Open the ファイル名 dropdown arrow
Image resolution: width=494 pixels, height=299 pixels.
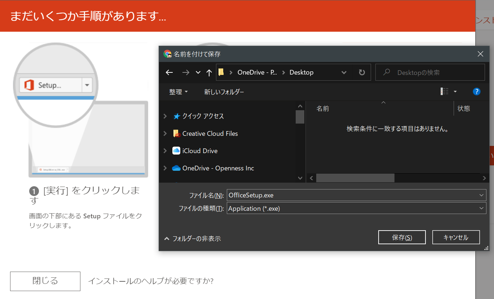[481, 195]
